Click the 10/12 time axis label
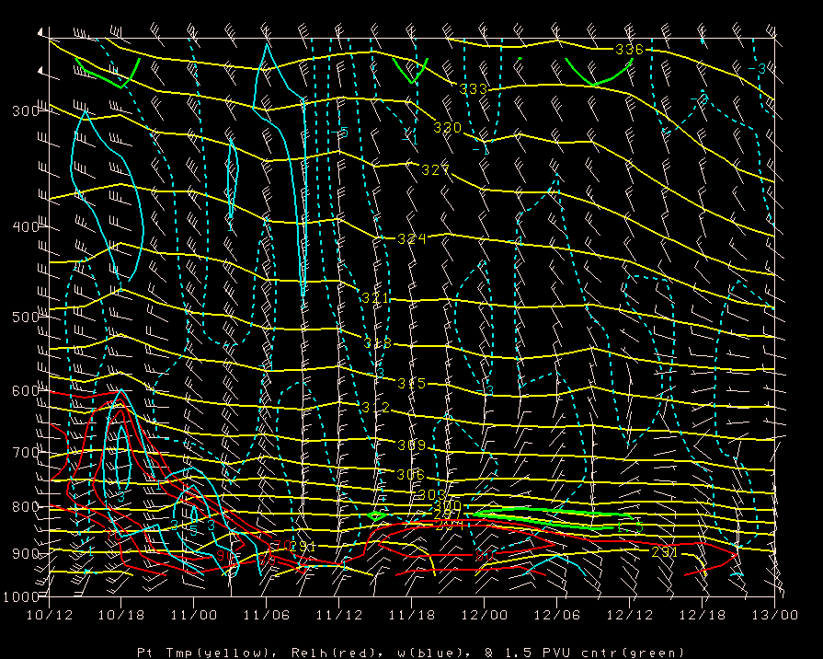The height and width of the screenshot is (659, 823). coord(48,612)
